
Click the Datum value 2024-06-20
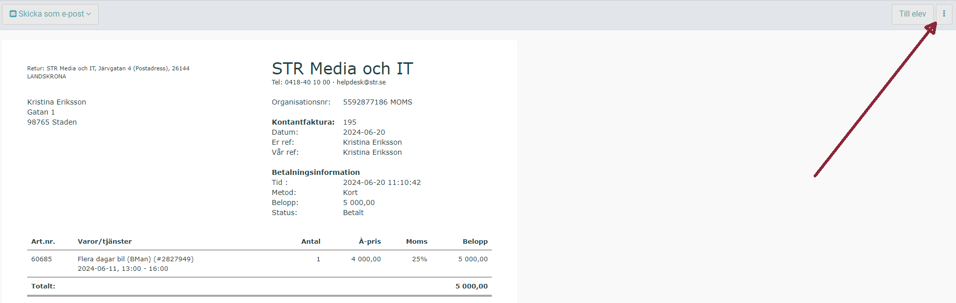point(364,132)
